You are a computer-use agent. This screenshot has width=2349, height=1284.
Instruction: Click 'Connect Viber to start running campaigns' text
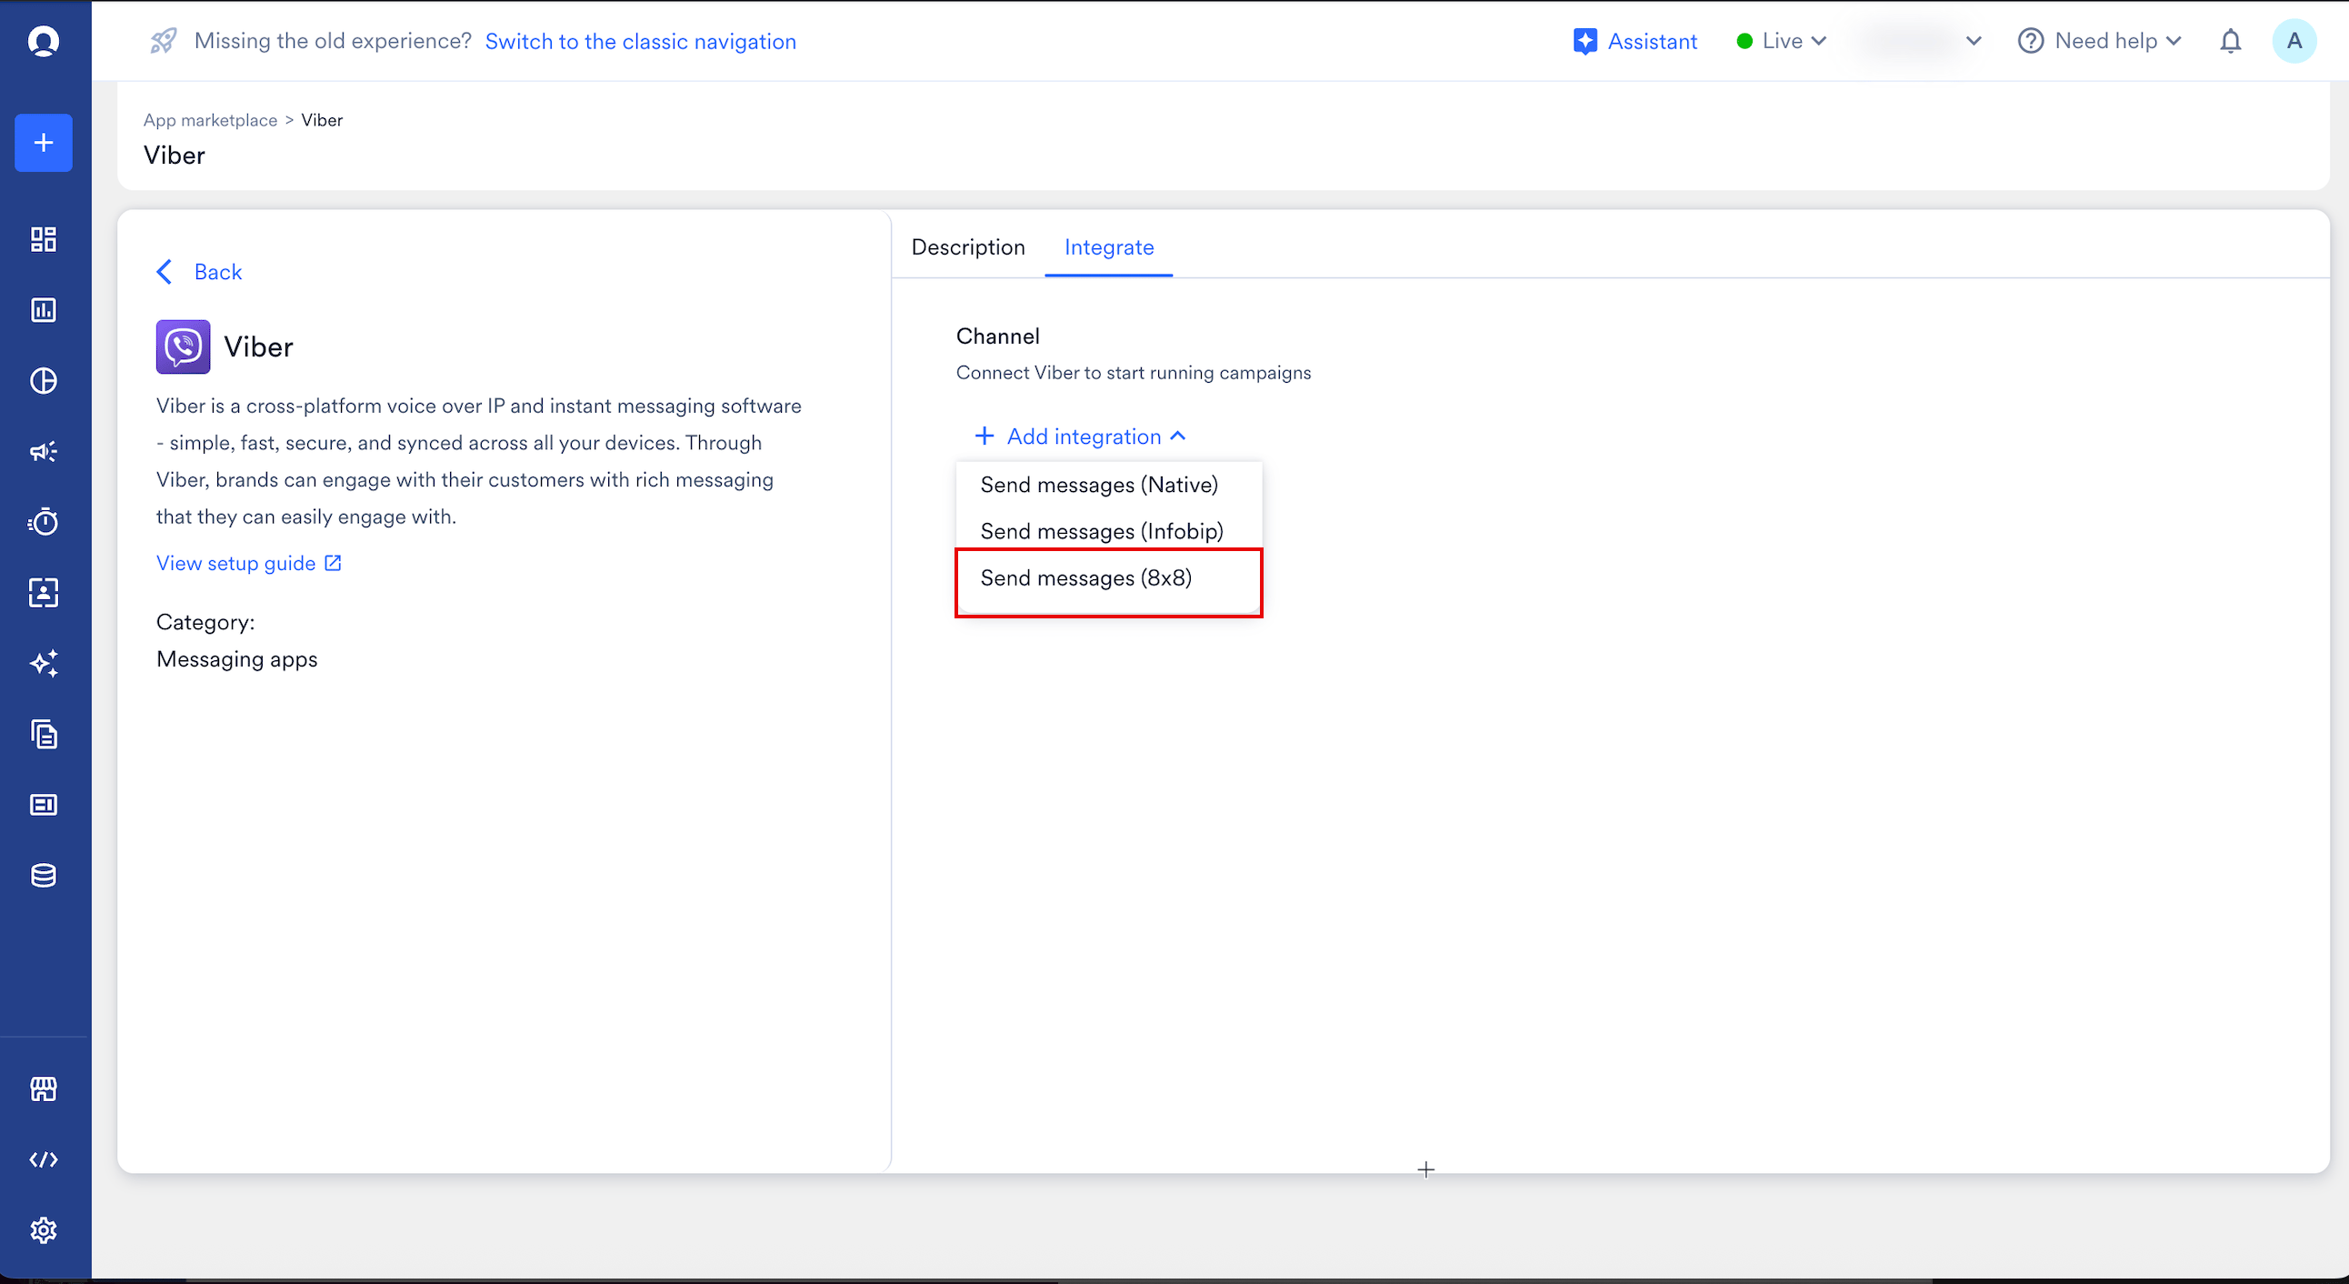point(1134,372)
